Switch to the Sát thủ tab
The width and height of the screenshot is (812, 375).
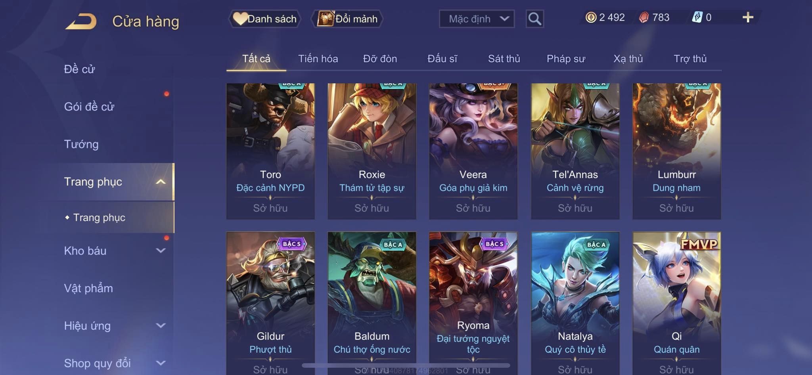[504, 59]
